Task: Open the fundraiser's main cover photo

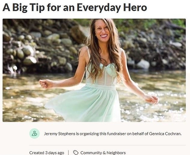Action: point(94,70)
